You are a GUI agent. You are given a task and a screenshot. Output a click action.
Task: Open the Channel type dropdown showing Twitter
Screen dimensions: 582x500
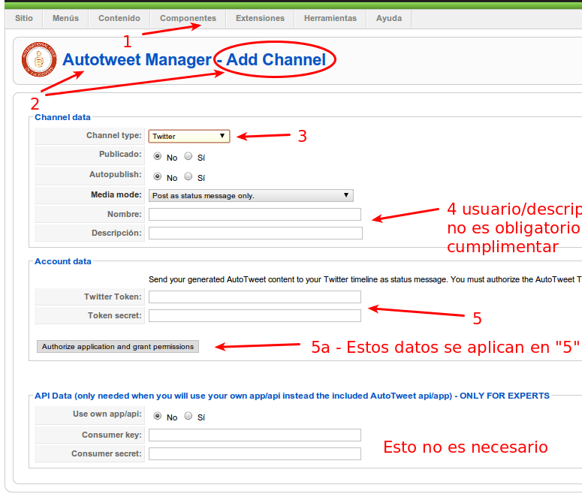click(189, 136)
